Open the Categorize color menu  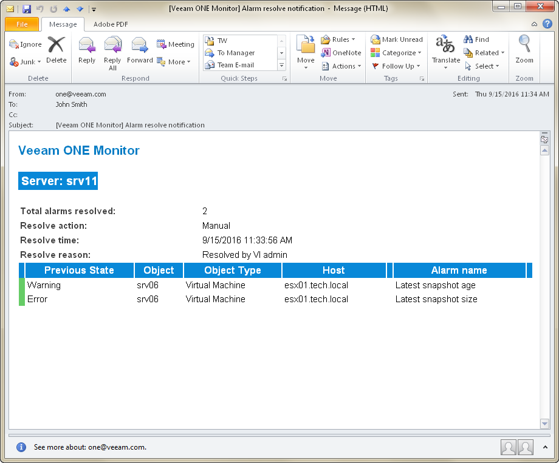pos(396,53)
